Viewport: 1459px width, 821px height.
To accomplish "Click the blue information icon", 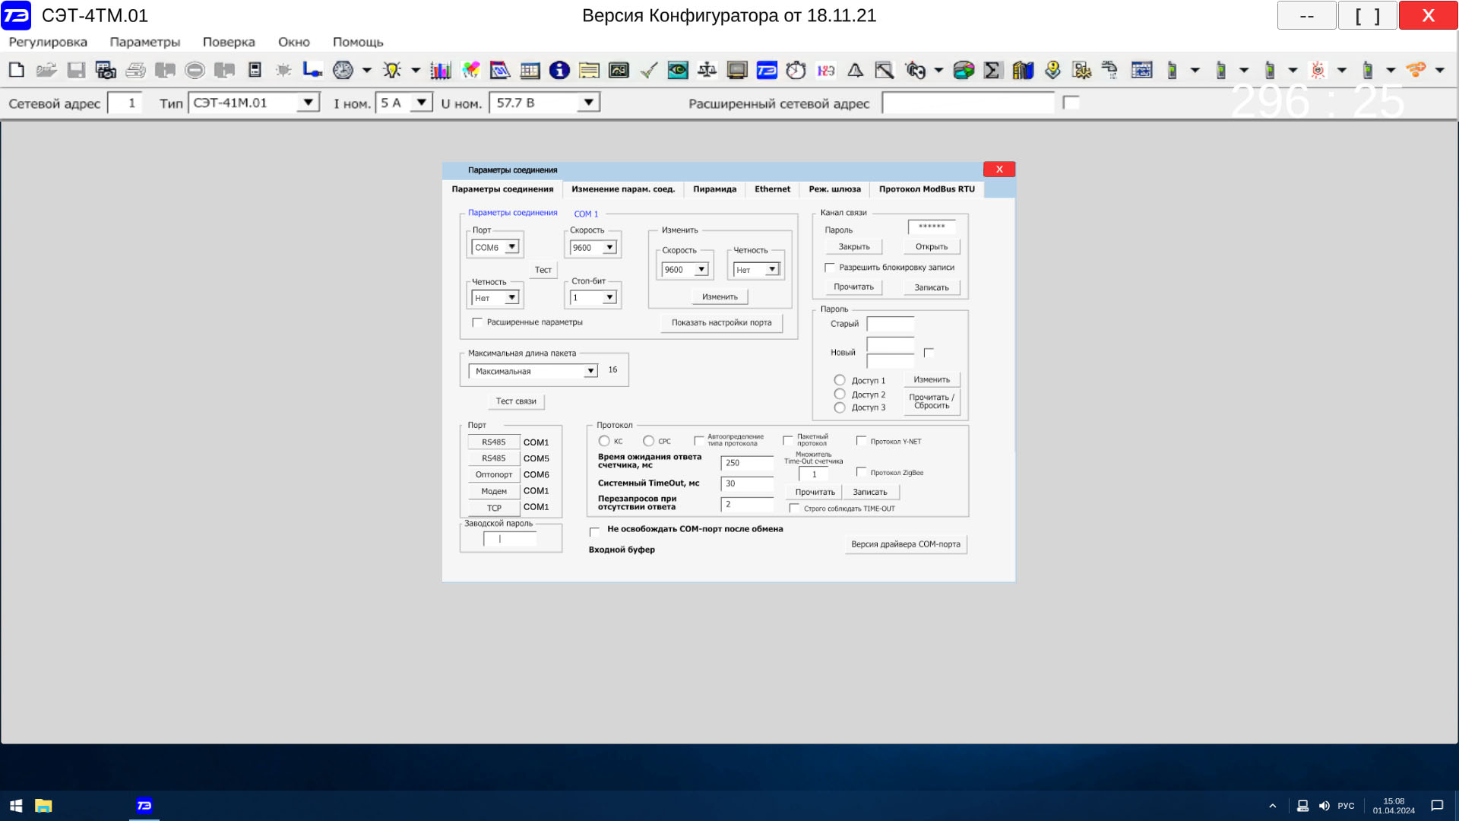I will tap(559, 70).
